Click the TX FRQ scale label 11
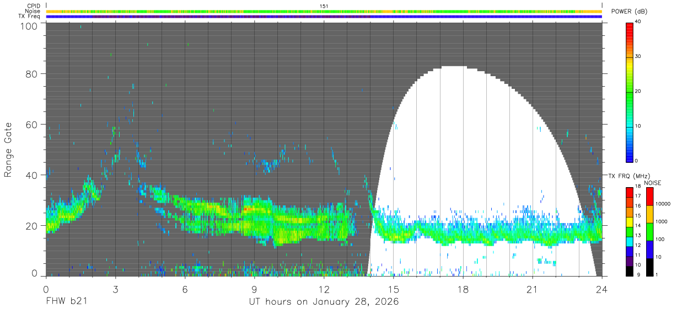677x313 pixels. pos(637,256)
